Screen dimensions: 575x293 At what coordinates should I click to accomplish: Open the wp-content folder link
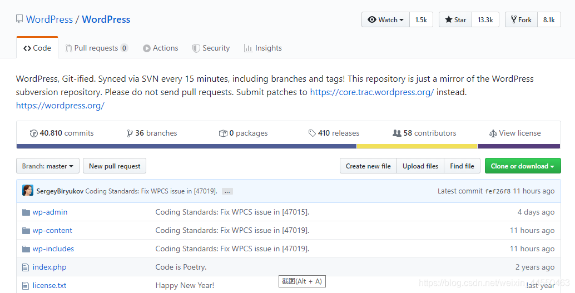click(x=52, y=230)
